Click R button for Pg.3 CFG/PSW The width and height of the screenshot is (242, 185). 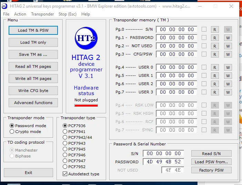click(215, 54)
